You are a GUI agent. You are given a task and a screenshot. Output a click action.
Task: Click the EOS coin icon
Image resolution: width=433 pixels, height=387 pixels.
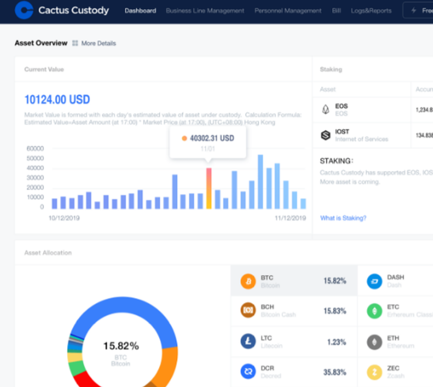coord(326,109)
